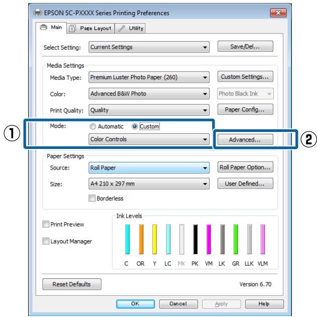
Task: Open User Defined... paper size
Action: click(245, 184)
